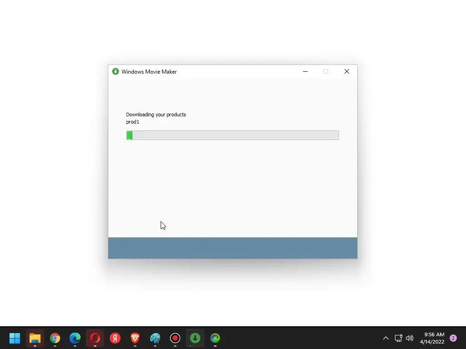Open the green-blue swirl taskbar icon
The height and width of the screenshot is (349, 466).
(x=215, y=338)
